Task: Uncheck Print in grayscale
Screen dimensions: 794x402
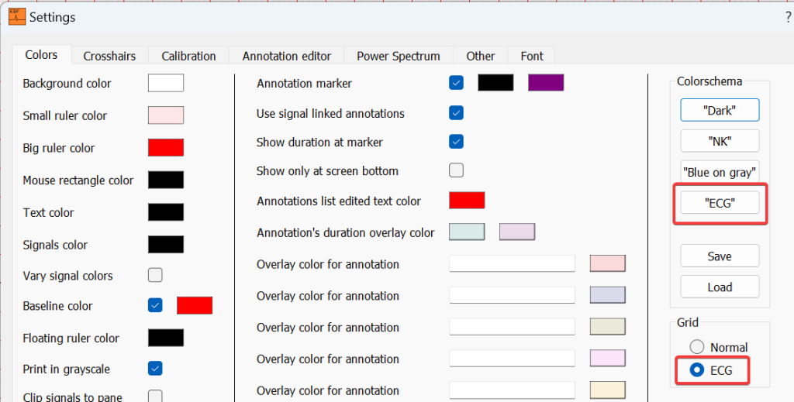Action: coord(155,368)
